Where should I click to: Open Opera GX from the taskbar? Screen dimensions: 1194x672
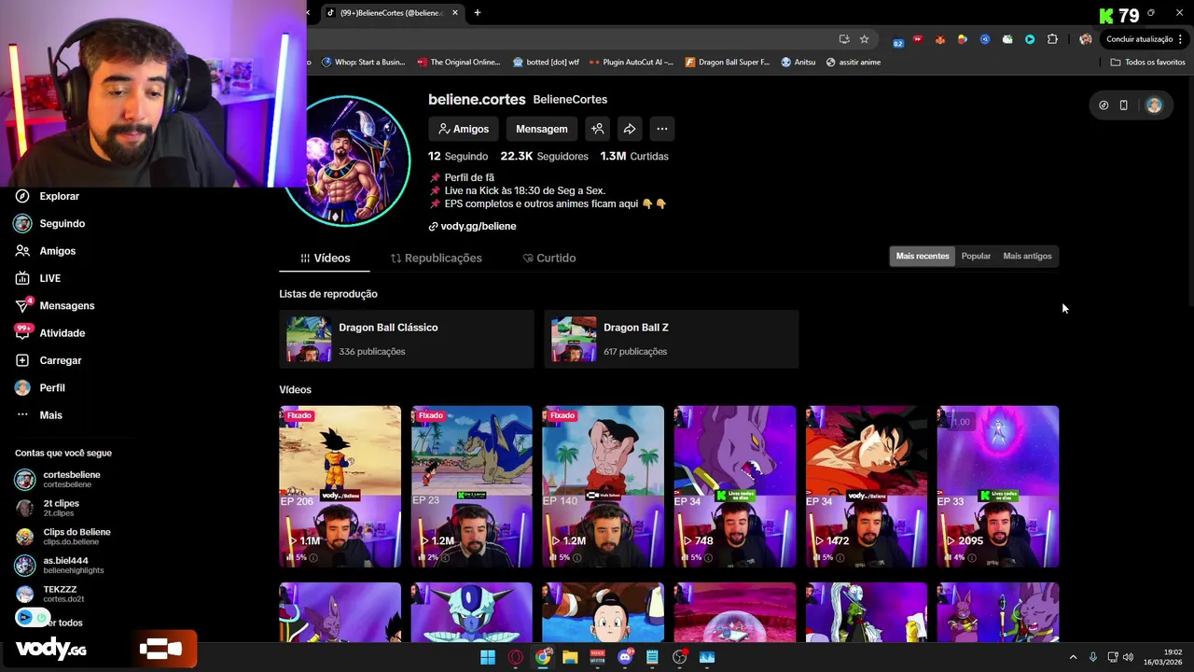tap(516, 657)
